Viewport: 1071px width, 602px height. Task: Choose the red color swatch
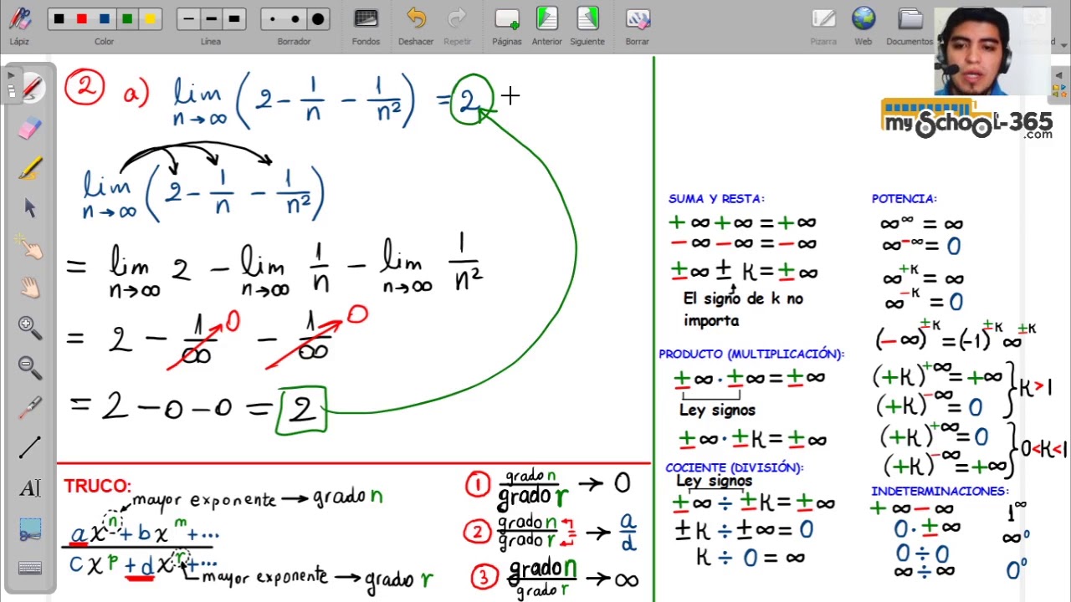pyautogui.click(x=81, y=18)
